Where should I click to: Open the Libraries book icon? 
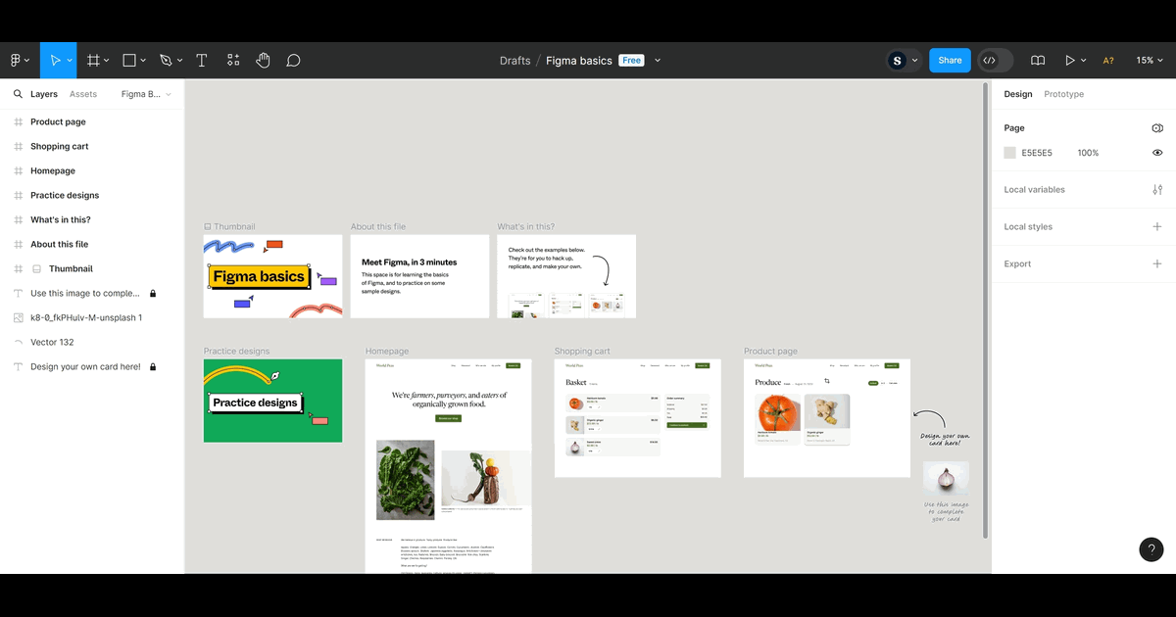tap(1038, 61)
